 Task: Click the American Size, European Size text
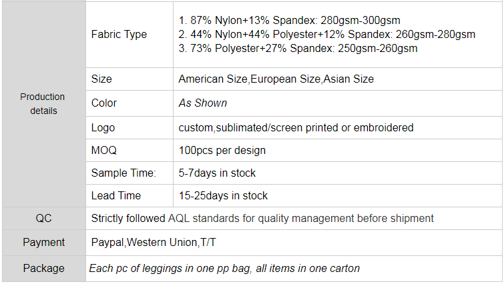pos(276,79)
